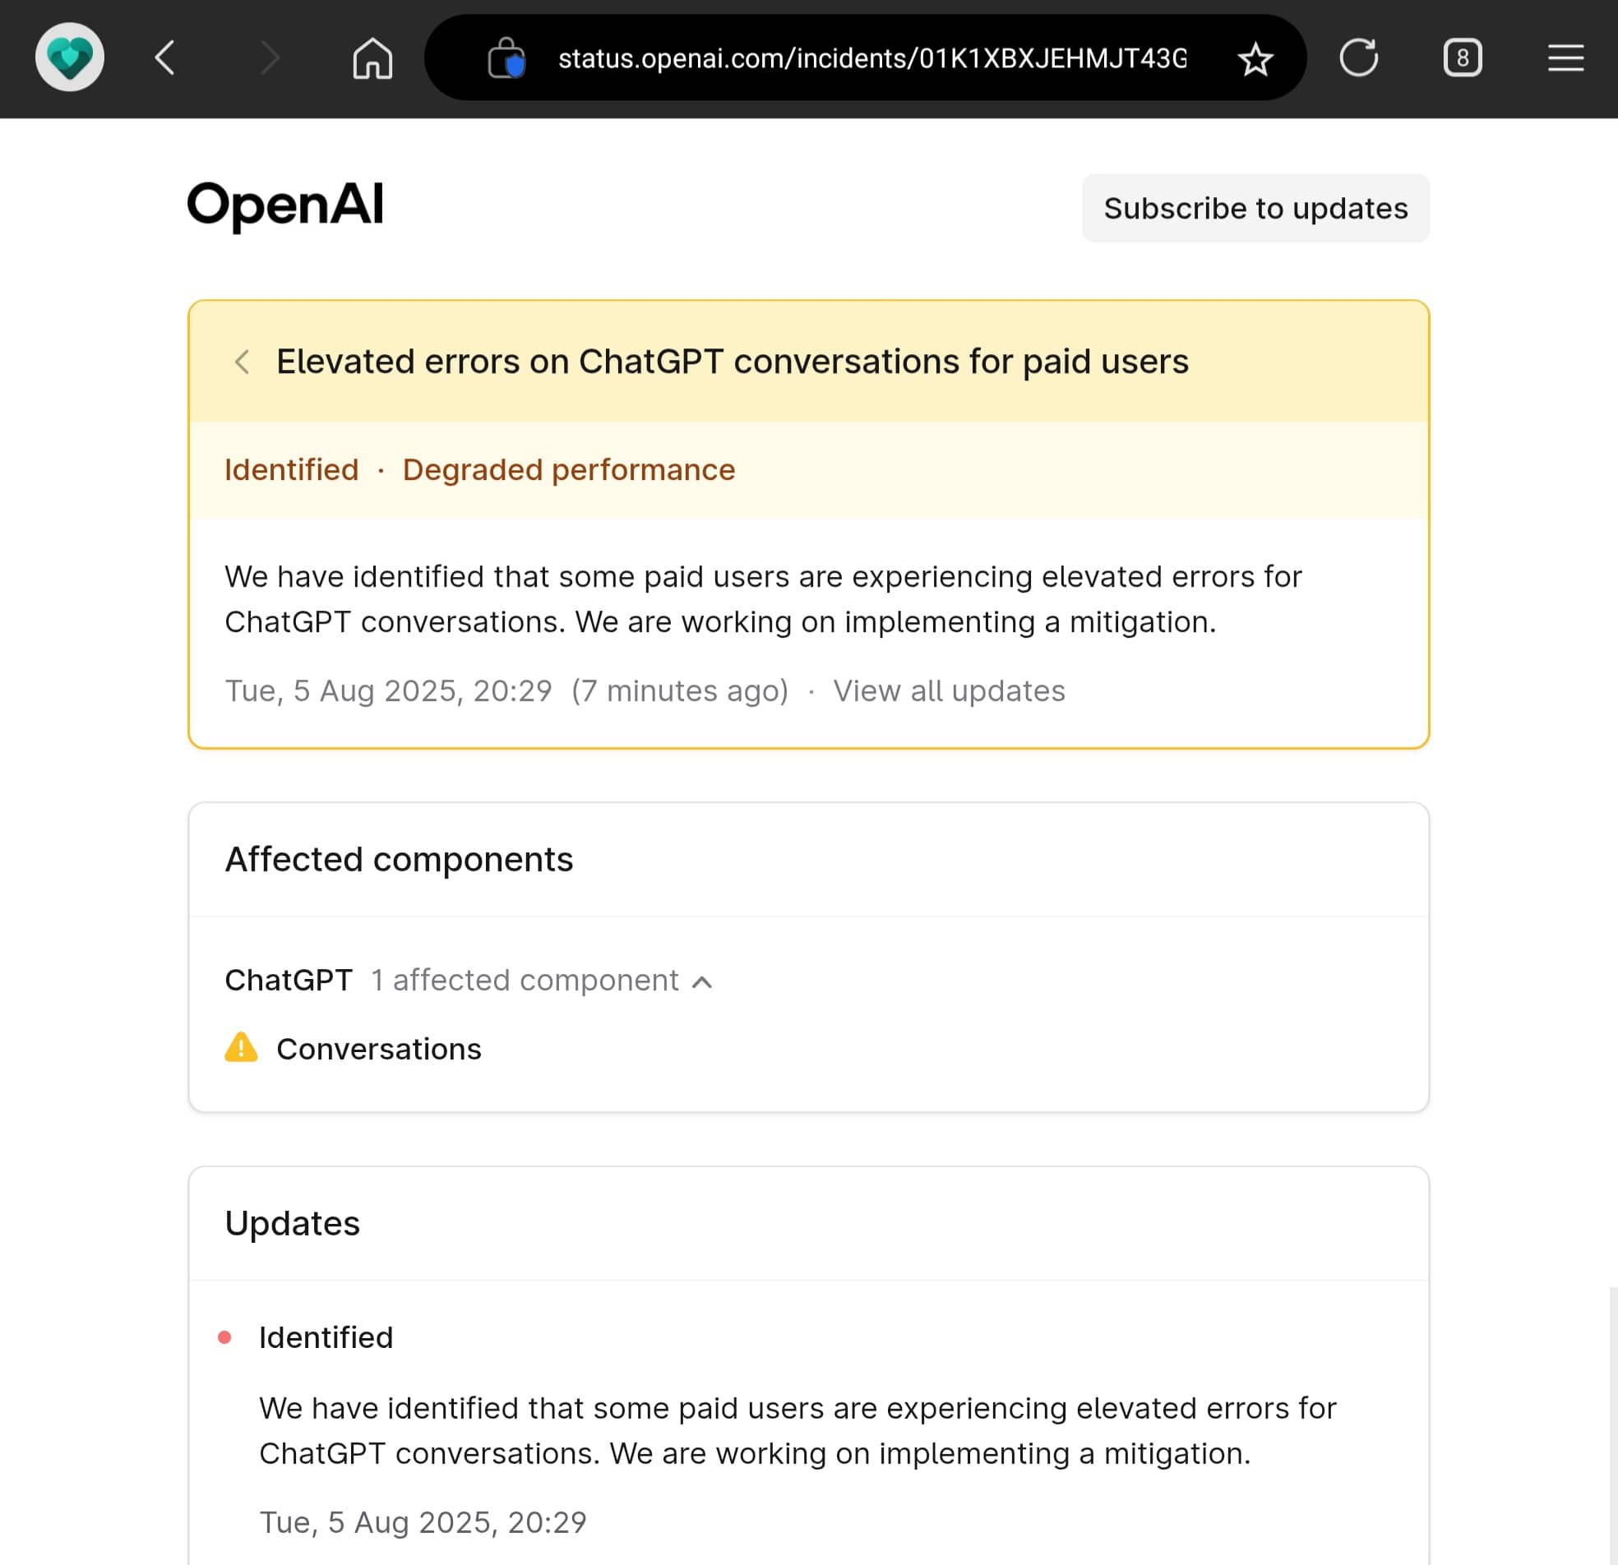Screen dimensions: 1618x1565
Task: Open the browser home page icon
Action: point(372,58)
